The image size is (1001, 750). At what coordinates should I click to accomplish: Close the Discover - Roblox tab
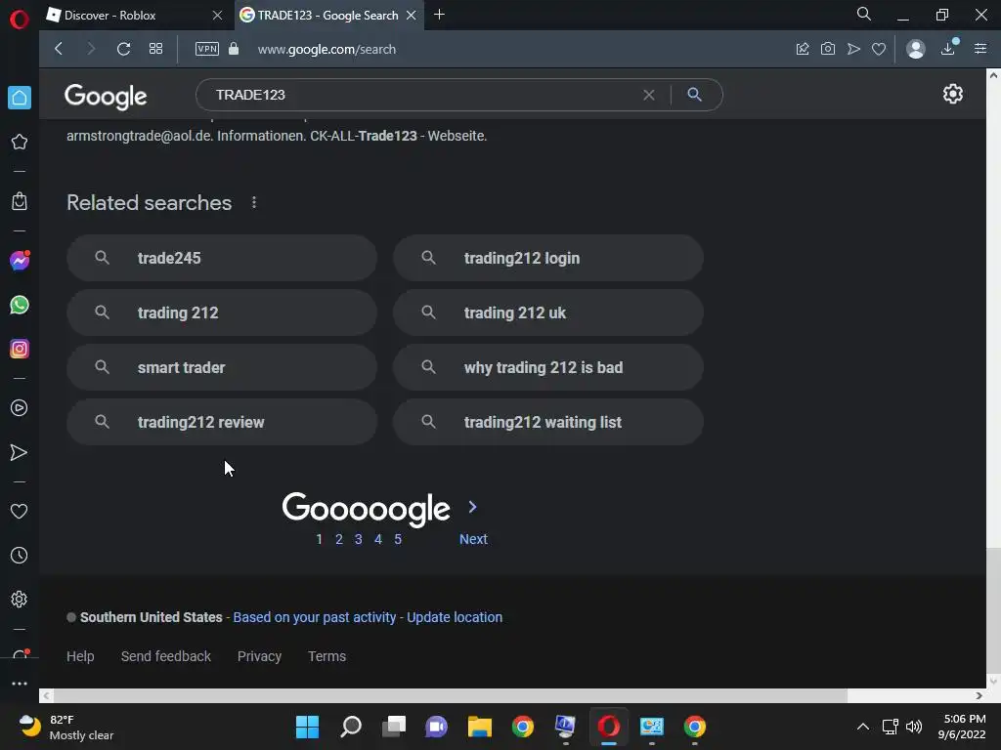click(x=217, y=16)
